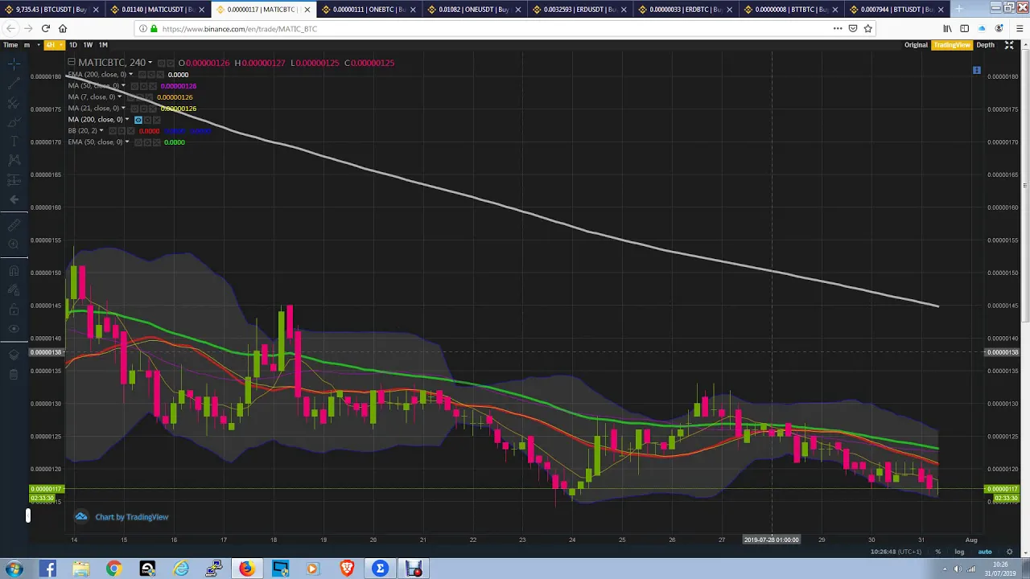Open MATICBTC, 240 symbol dropdown

pos(150,63)
